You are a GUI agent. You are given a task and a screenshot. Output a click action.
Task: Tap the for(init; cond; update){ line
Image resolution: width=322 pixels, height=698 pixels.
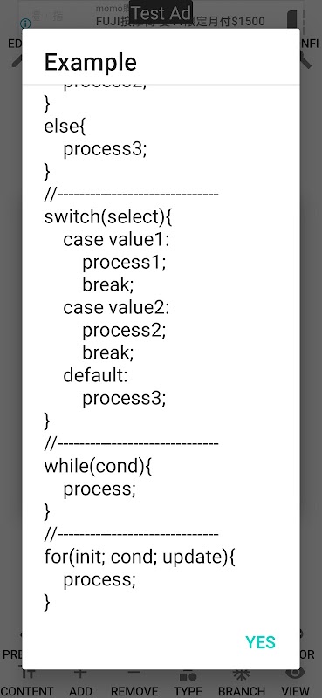[140, 558]
